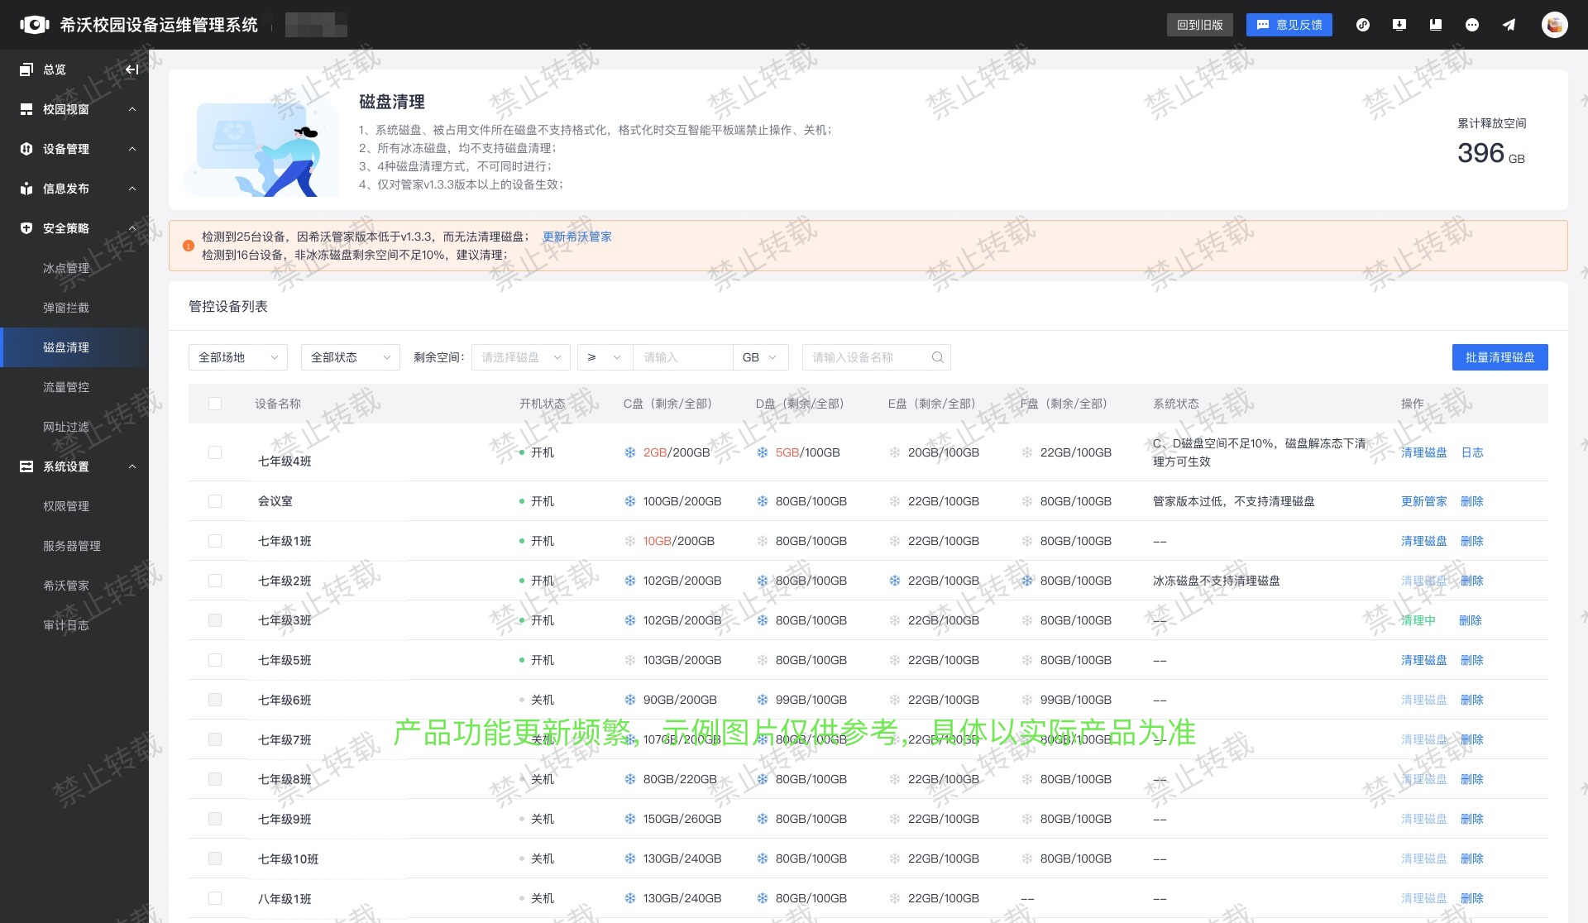
Task: Open the 全部场地 dropdown
Action: click(238, 357)
